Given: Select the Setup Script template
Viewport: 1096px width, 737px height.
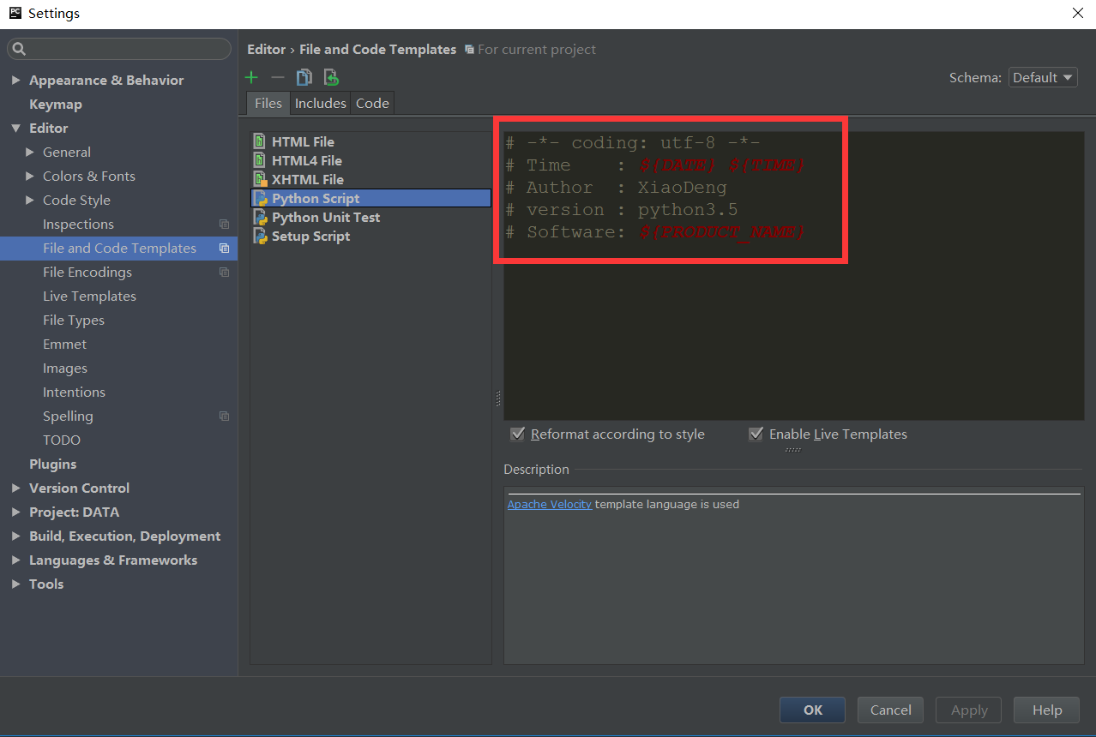Looking at the screenshot, I should click(370, 236).
